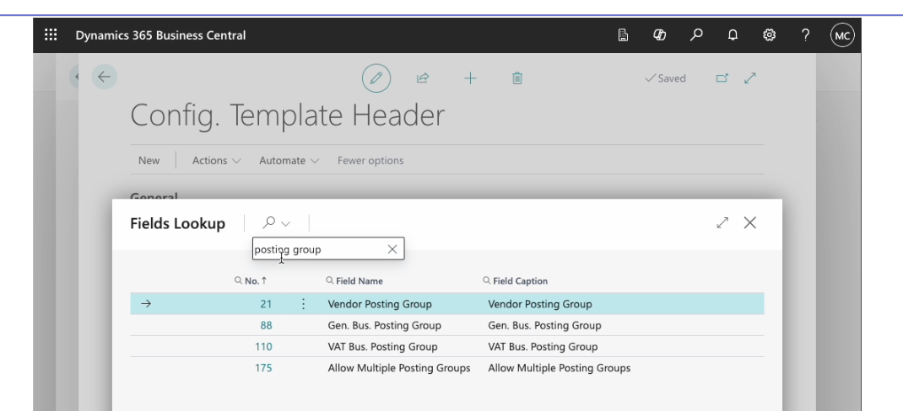Click the MC user account avatar

click(x=842, y=35)
